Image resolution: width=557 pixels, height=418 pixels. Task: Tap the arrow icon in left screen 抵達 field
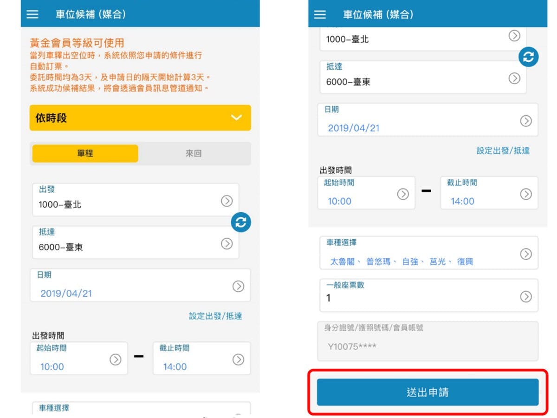point(227,243)
